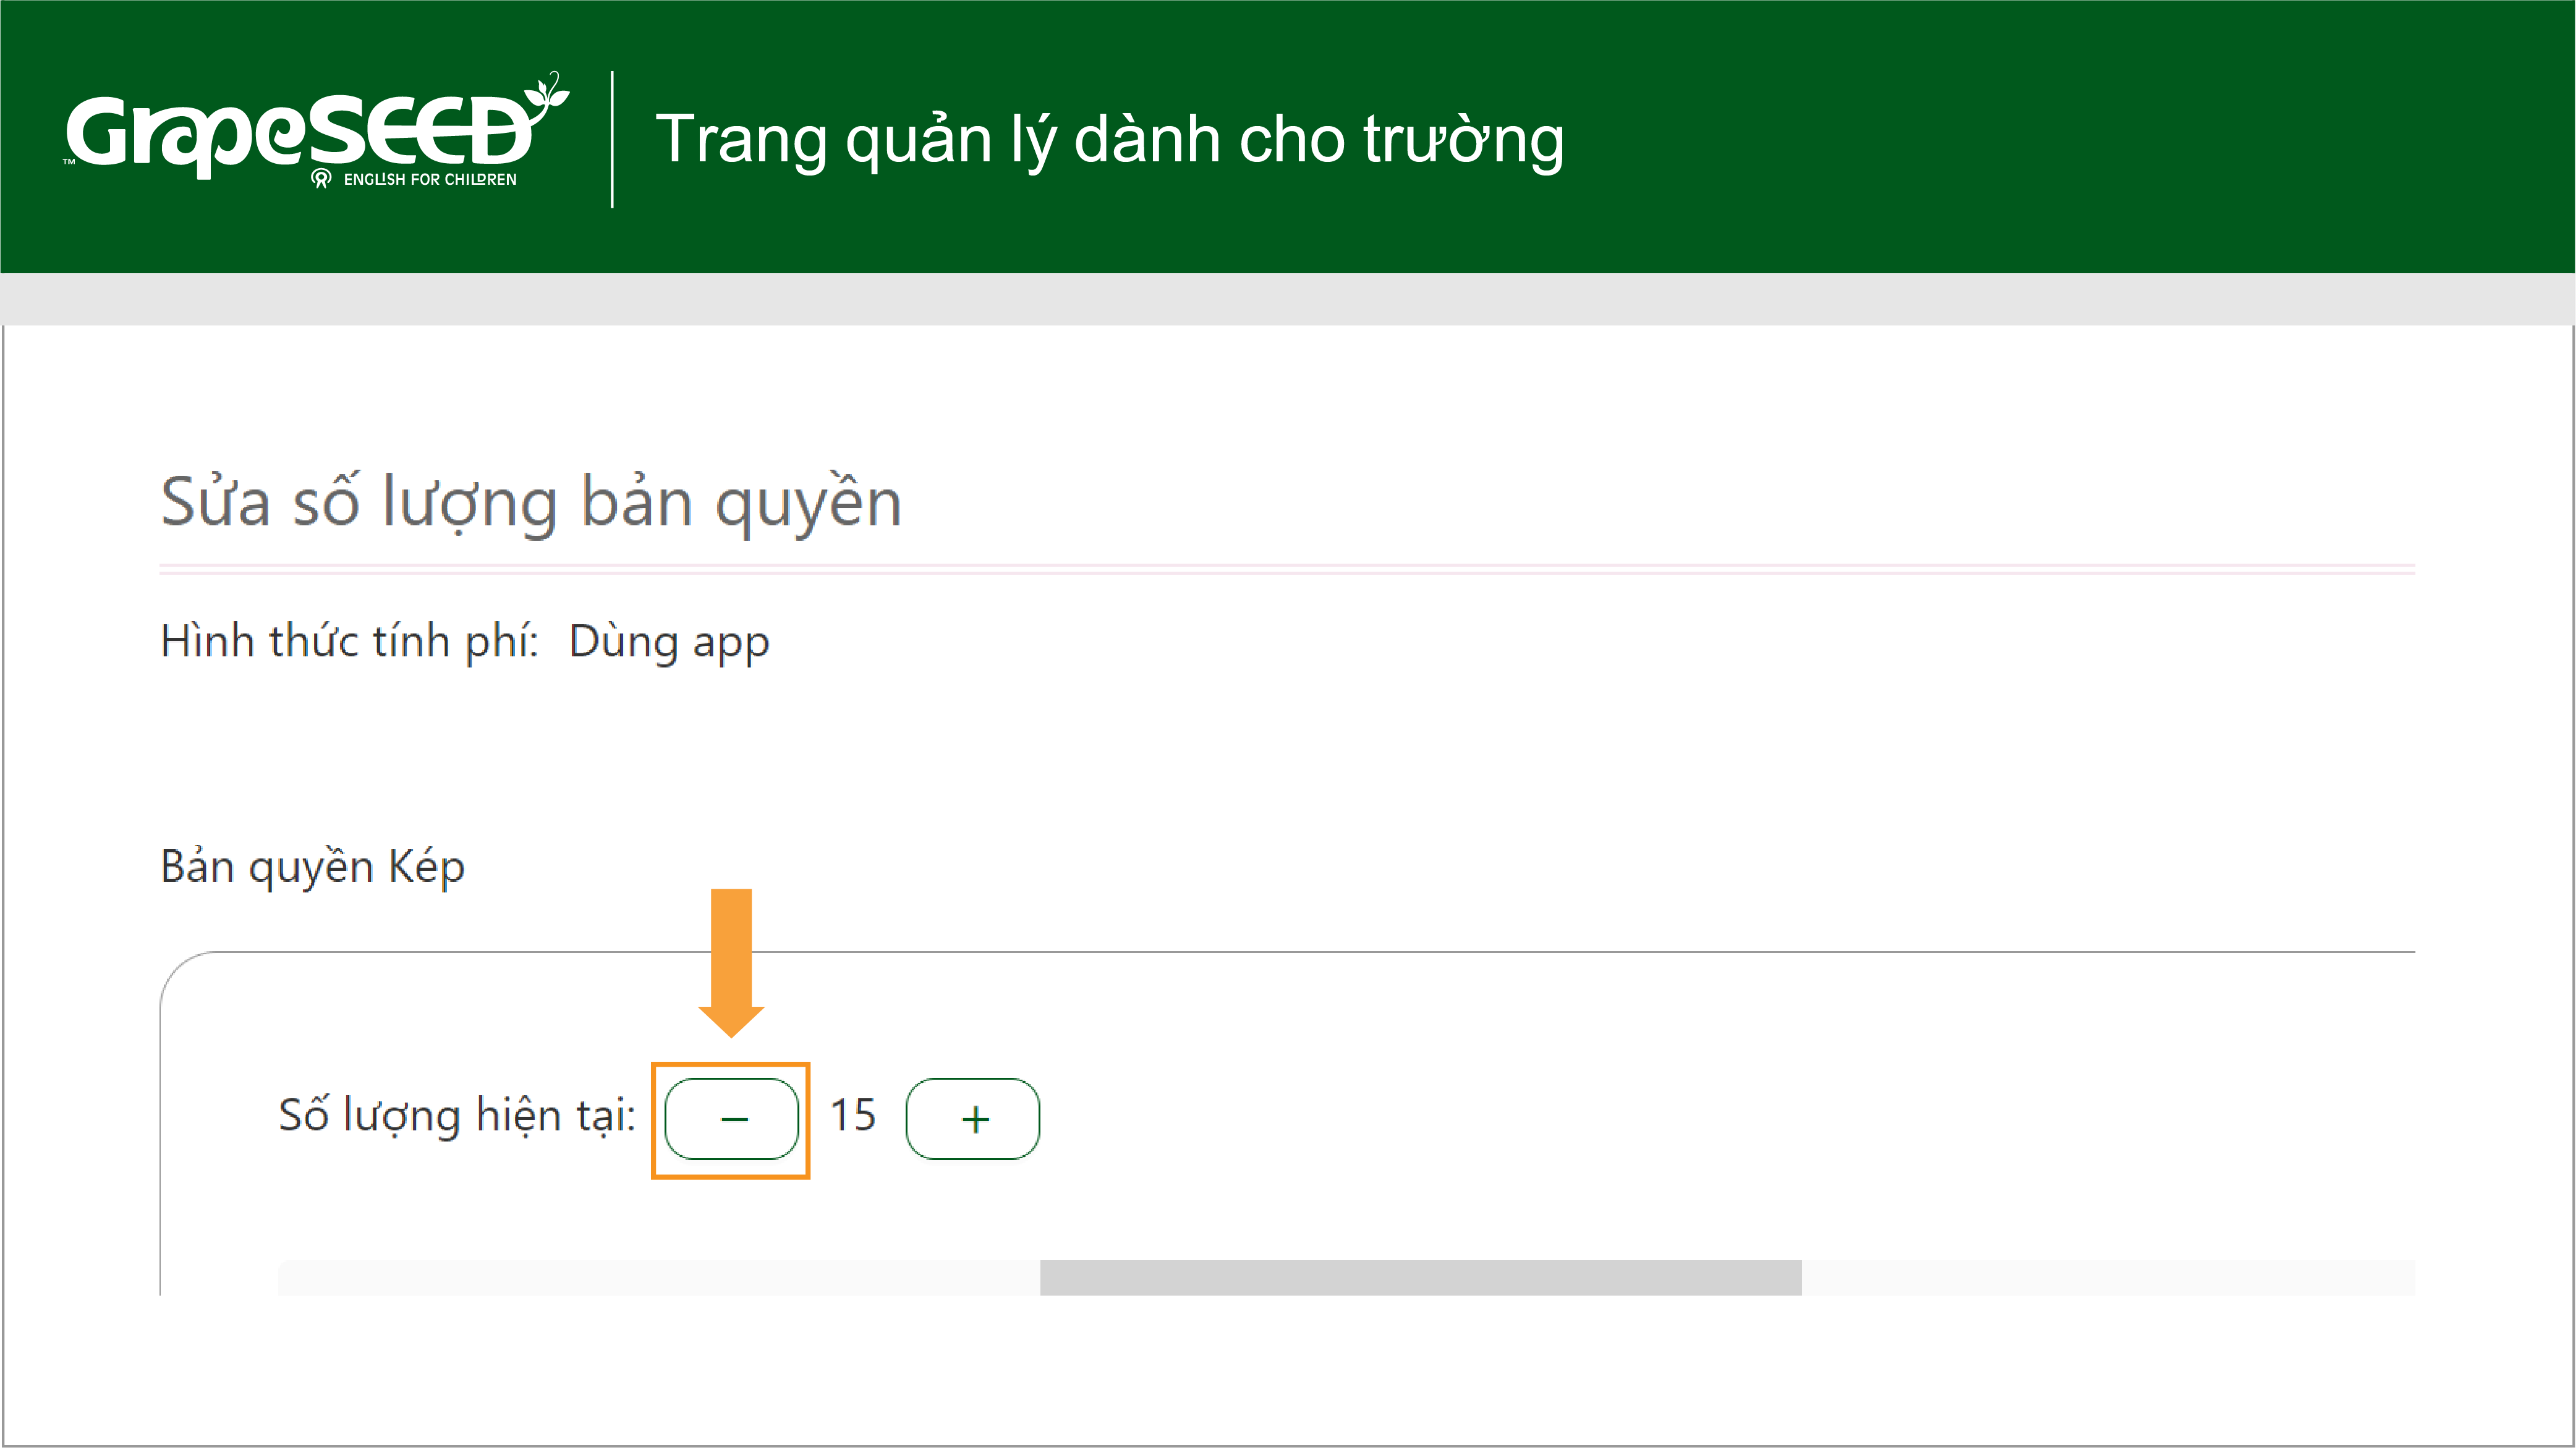
Task: Click the small emblem beside ENGLISH FOR CHILDREN
Action: point(321,179)
